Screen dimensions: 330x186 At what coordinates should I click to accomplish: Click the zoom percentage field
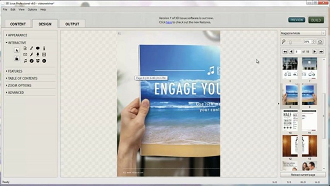click(307, 42)
